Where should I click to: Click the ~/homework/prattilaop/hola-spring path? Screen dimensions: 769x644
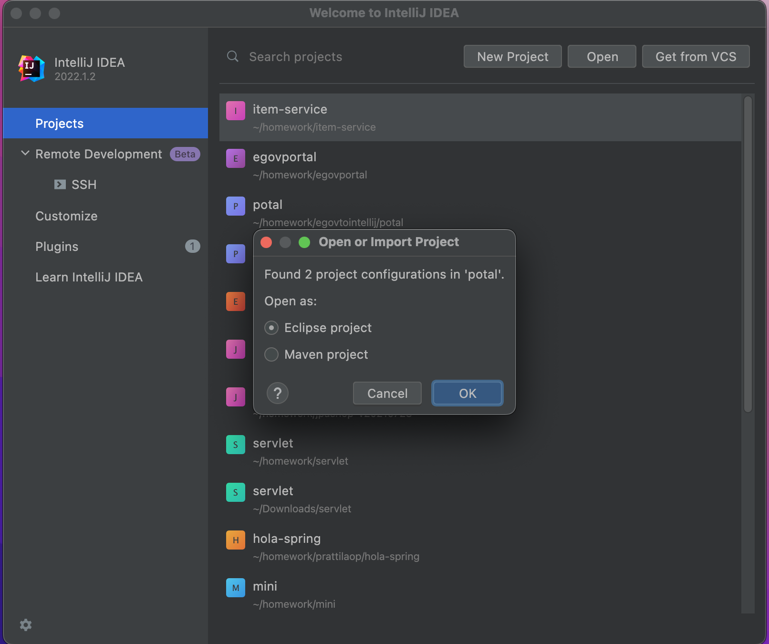[336, 557]
